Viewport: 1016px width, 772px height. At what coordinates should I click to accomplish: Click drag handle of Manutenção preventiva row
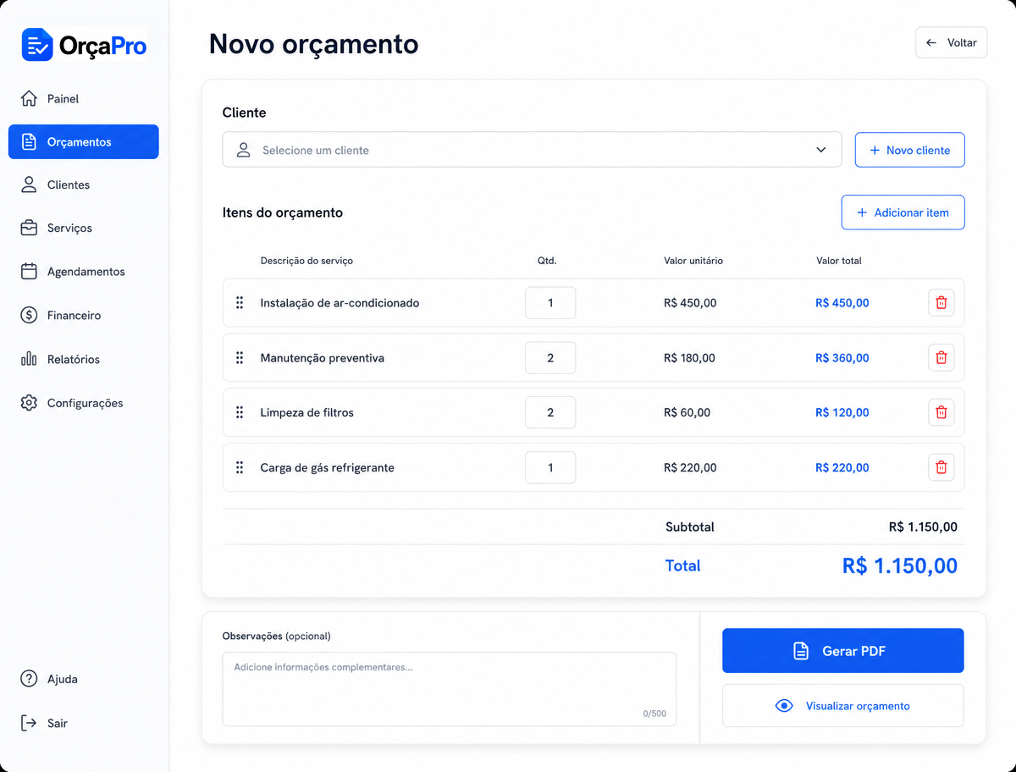point(240,358)
